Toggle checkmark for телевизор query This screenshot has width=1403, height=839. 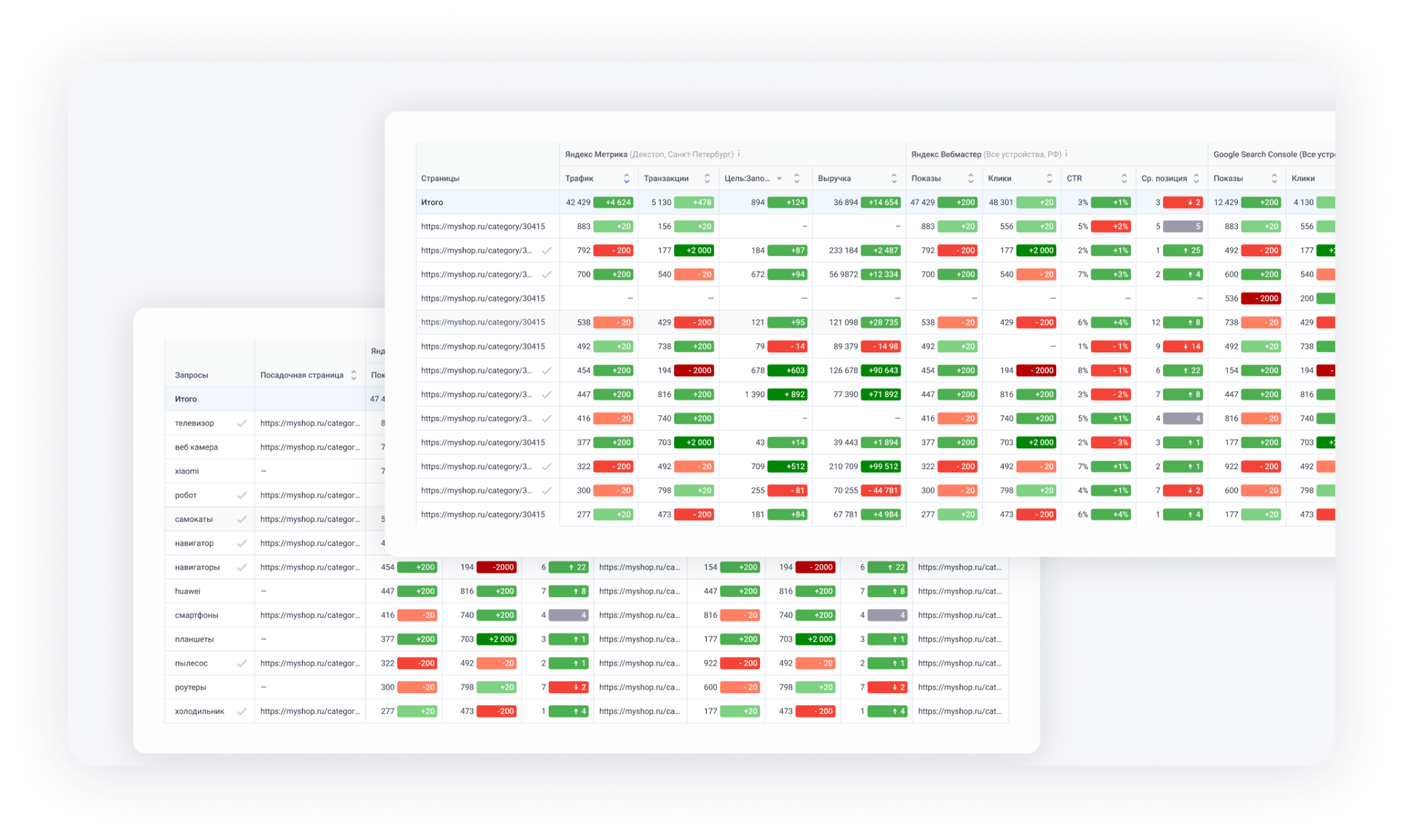tap(242, 423)
